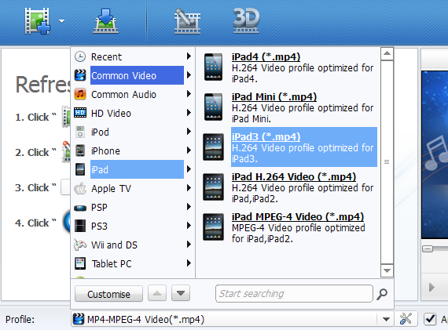Expand the iPhone submenu arrow
Screen dimensions: 448x330
tap(189, 150)
